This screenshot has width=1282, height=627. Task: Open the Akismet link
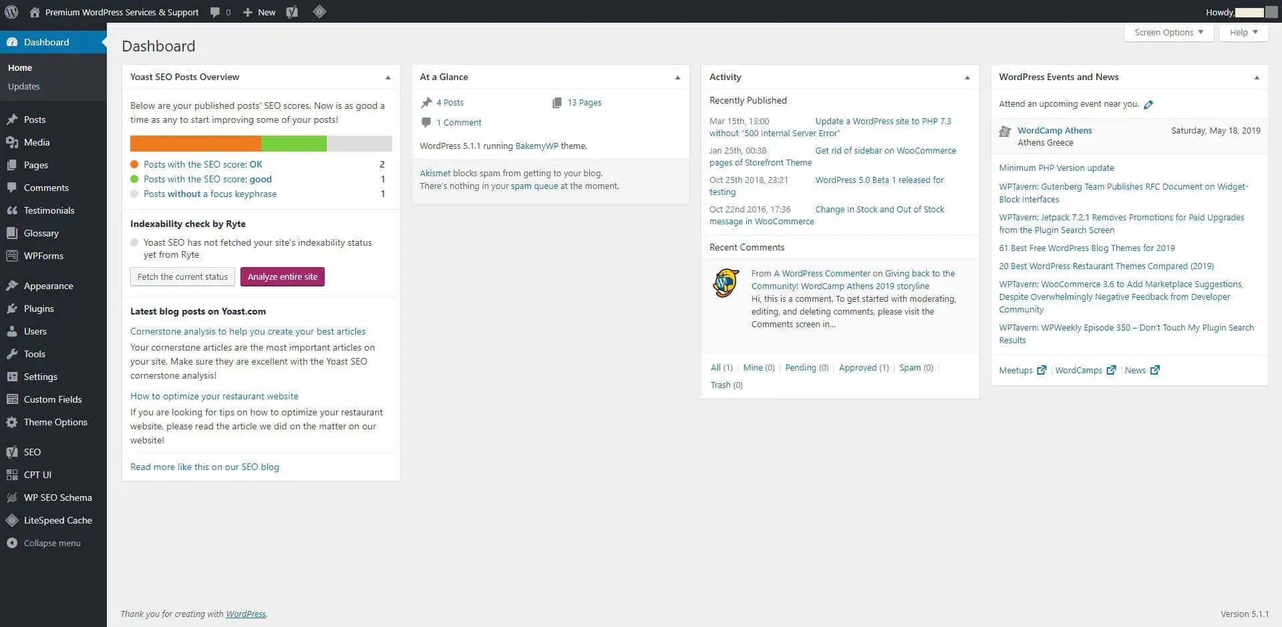click(x=435, y=173)
